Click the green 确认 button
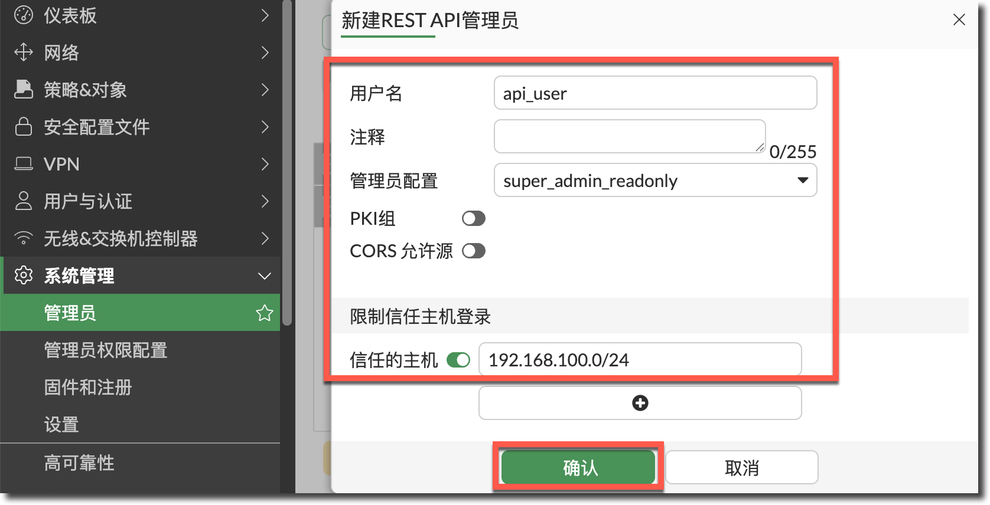Viewport: 990px width, 505px height. pos(578,468)
